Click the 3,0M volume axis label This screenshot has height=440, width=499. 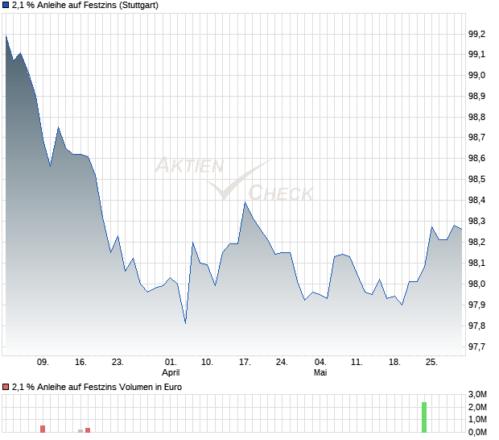coord(477,394)
